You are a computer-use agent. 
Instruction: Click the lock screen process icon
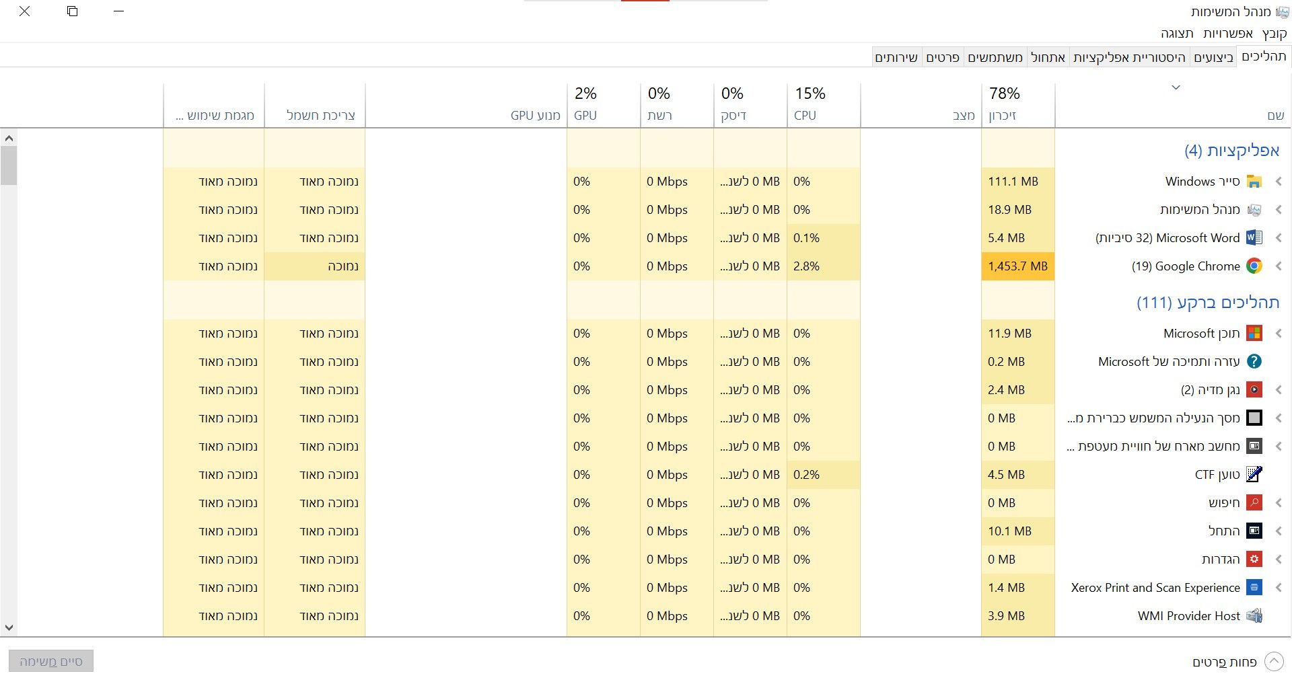pyautogui.click(x=1254, y=418)
